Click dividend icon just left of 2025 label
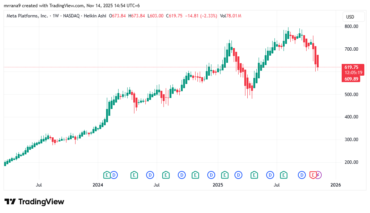 [x=211, y=175]
